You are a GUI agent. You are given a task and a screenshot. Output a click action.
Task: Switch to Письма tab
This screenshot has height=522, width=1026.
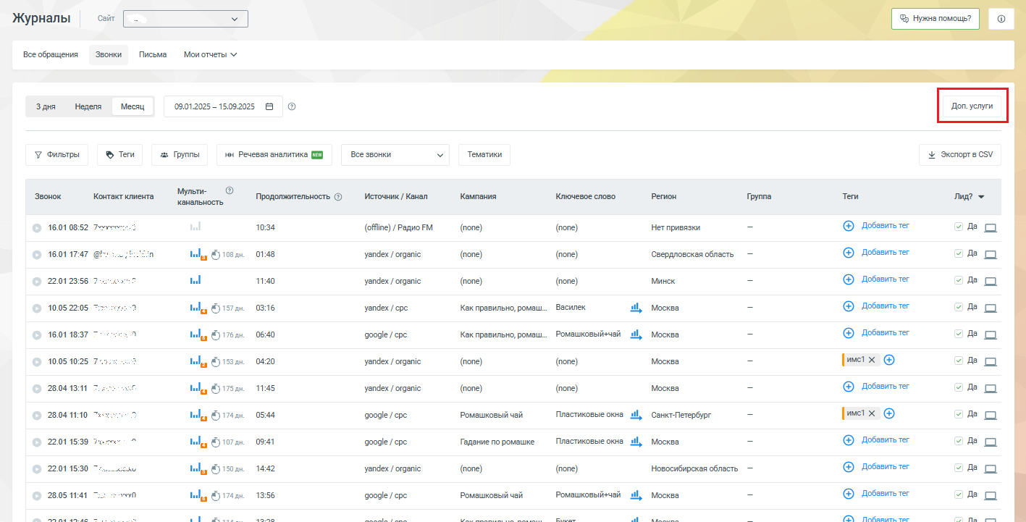(153, 54)
